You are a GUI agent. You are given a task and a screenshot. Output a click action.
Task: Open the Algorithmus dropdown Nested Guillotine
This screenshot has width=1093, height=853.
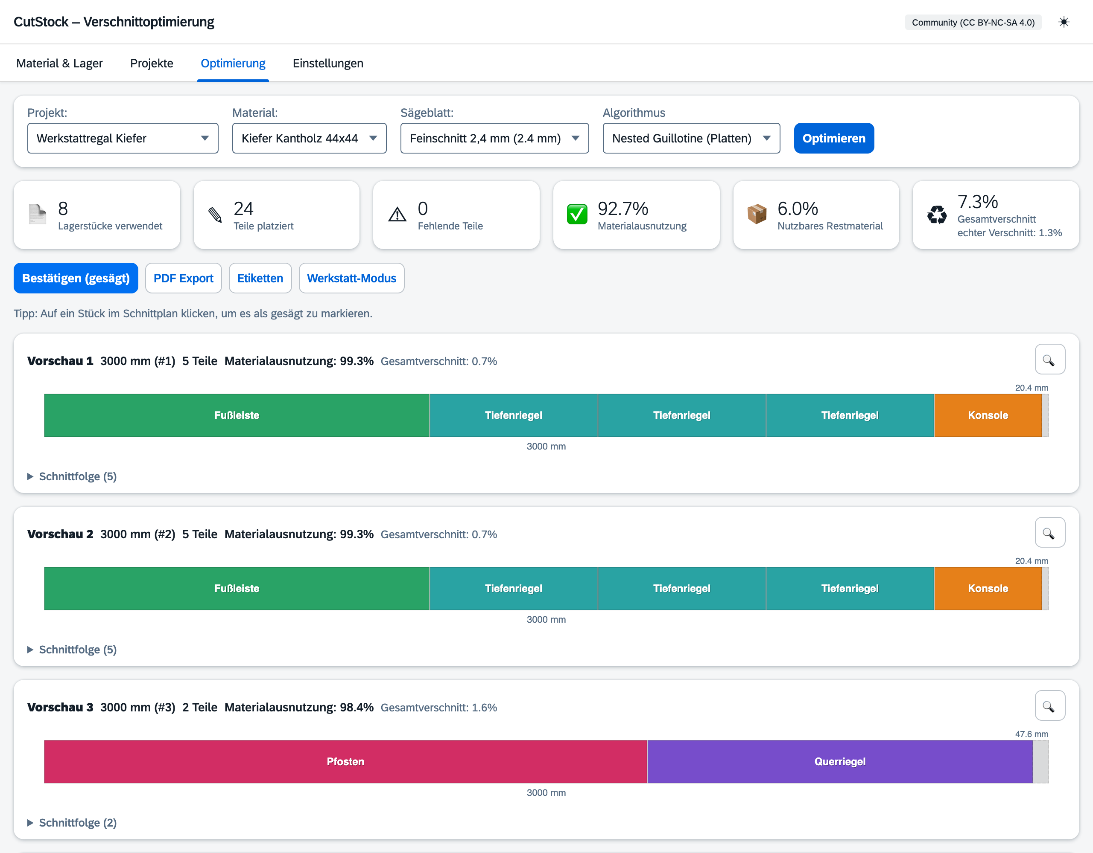click(x=691, y=138)
